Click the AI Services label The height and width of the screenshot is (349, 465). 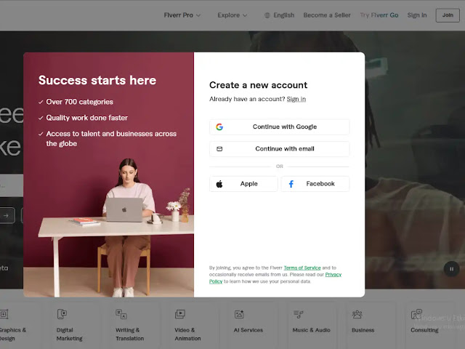[x=248, y=330]
